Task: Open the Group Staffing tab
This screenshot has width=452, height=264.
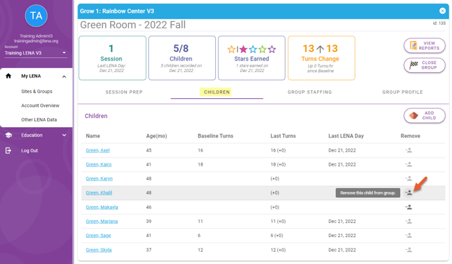Action: (x=310, y=92)
